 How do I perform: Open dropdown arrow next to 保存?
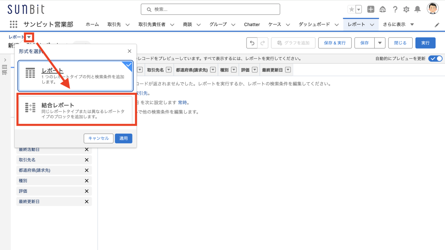[380, 43]
